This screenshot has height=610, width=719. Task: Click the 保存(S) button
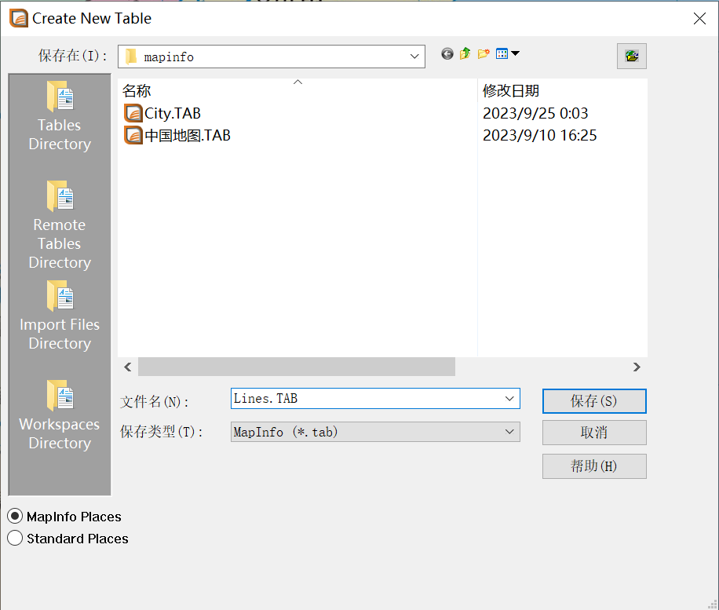[594, 401]
